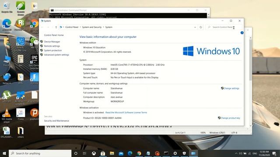Open Cortana circle icon on taskbar
The width and height of the screenshot is (280, 157).
pos(76,153)
